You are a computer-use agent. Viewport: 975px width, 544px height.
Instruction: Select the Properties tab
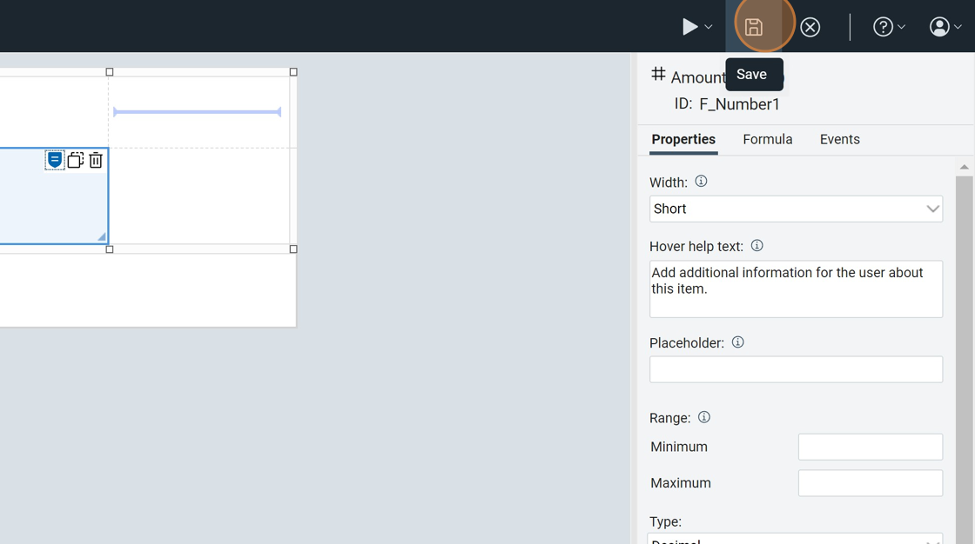point(683,139)
